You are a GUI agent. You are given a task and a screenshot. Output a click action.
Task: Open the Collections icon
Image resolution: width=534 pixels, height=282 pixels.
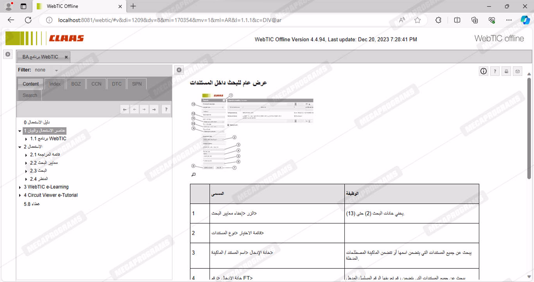[x=475, y=20]
